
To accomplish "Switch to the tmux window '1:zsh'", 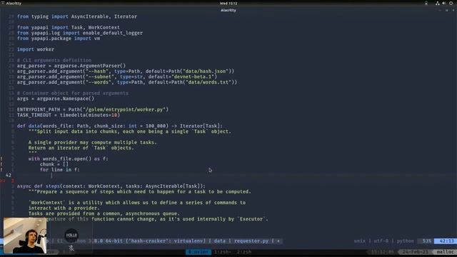I will (x=223, y=252).
